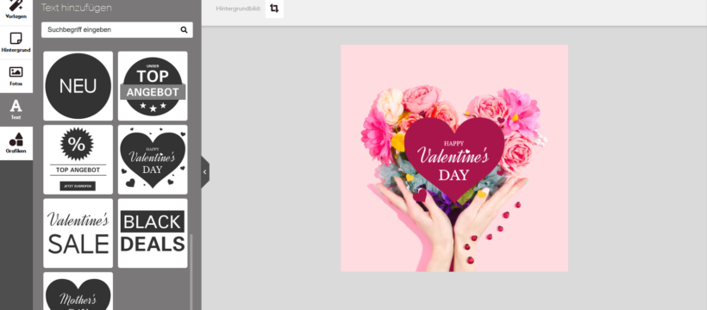Collapse the side panel with arrow handle
Screen dimensions: 707x310
click(204, 171)
